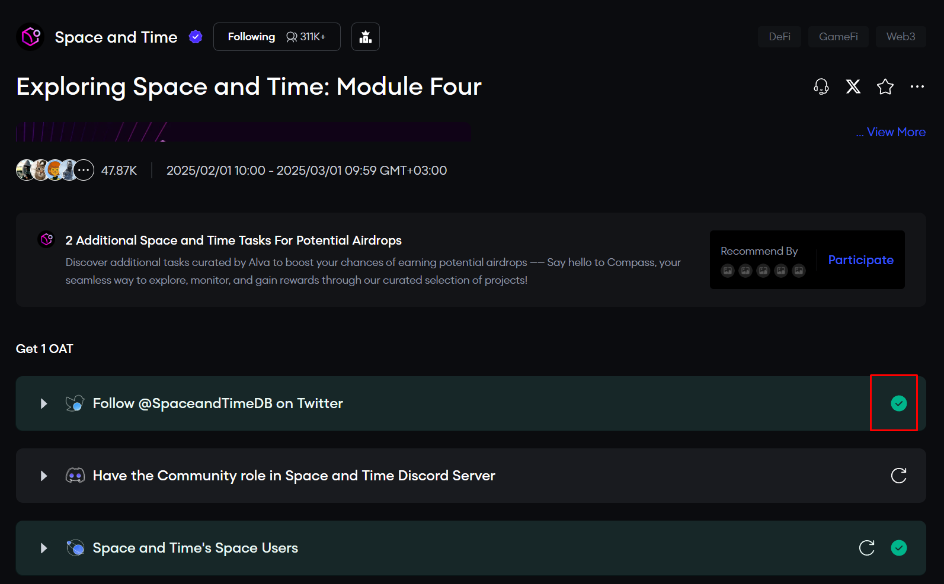Click Space and Time's Space Users title
This screenshot has height=584, width=944.
pos(196,548)
